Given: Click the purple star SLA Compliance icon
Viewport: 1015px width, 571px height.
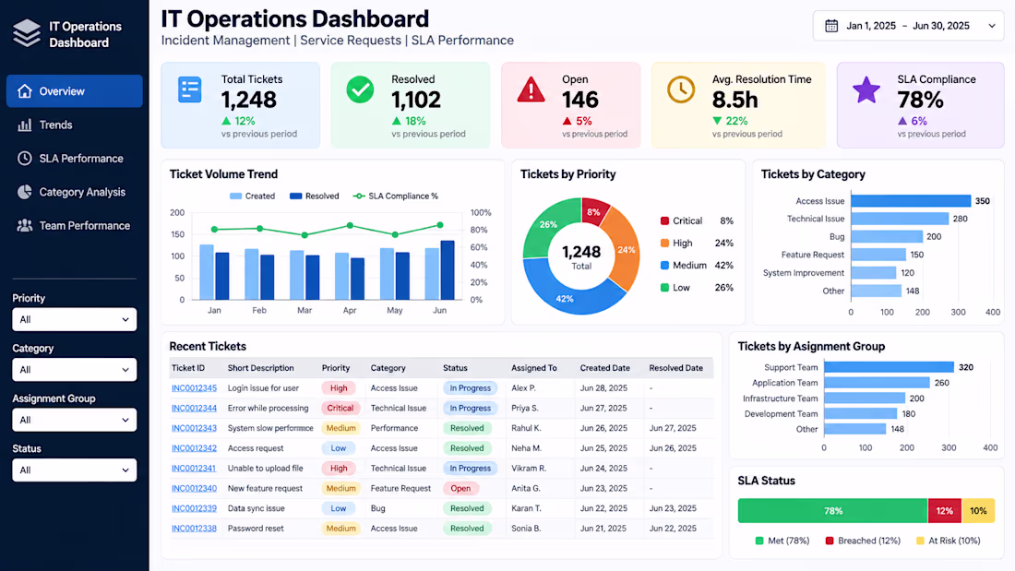Looking at the screenshot, I should coord(866,89).
